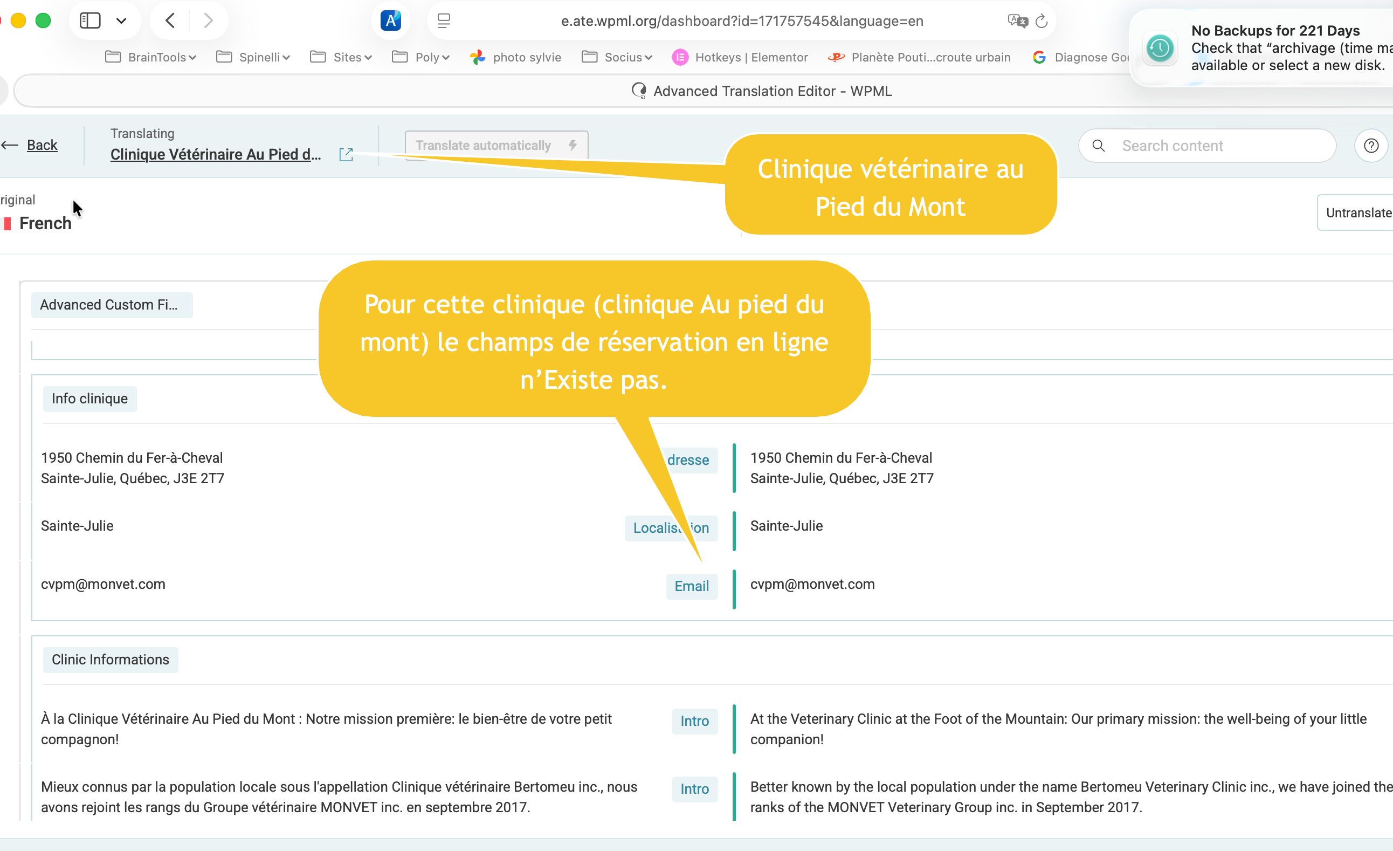Reload the page with the refresh icon

coord(1042,21)
